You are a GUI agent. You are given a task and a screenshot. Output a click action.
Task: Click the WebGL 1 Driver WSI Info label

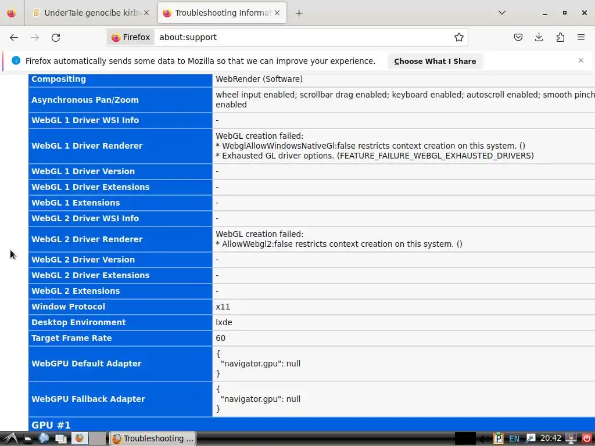85,120
